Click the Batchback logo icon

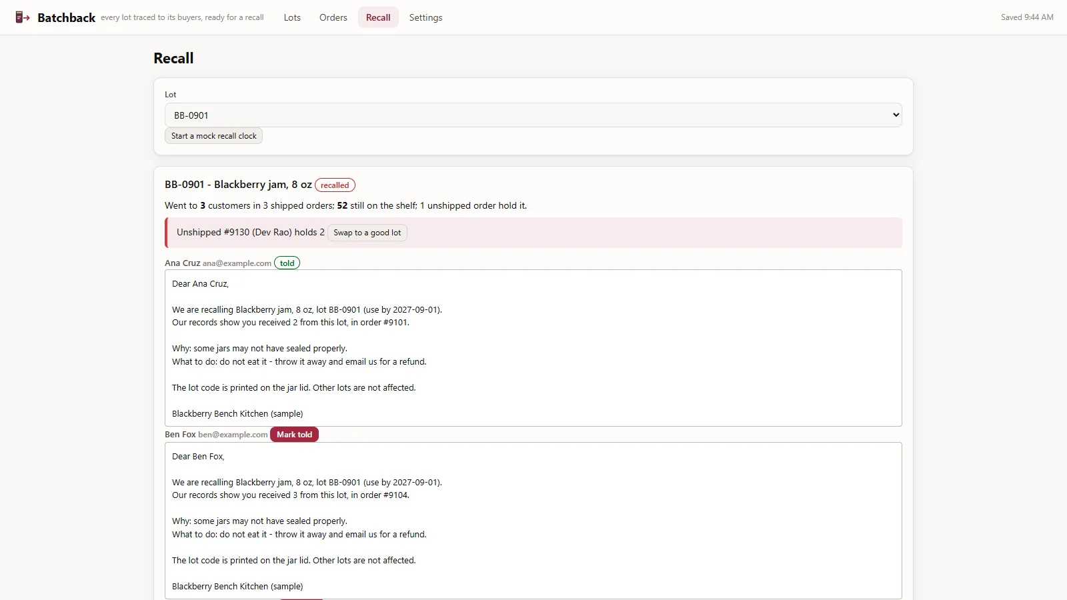(23, 17)
